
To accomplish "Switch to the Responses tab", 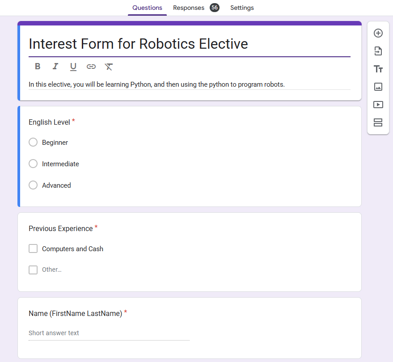I will (x=189, y=8).
